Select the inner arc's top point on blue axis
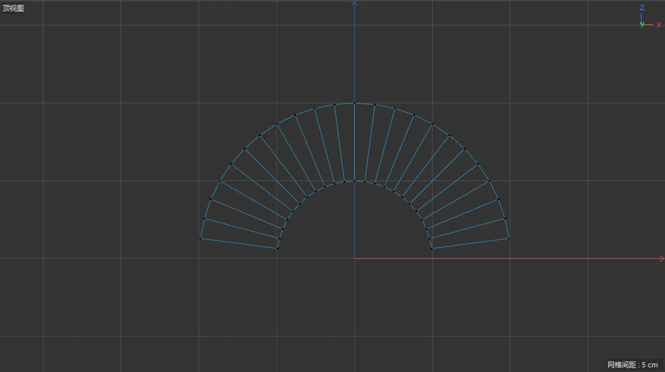665x372 pixels. coord(354,181)
